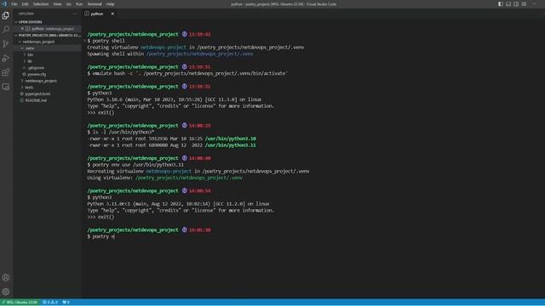
Task: Open the View menu
Action: 57,4
